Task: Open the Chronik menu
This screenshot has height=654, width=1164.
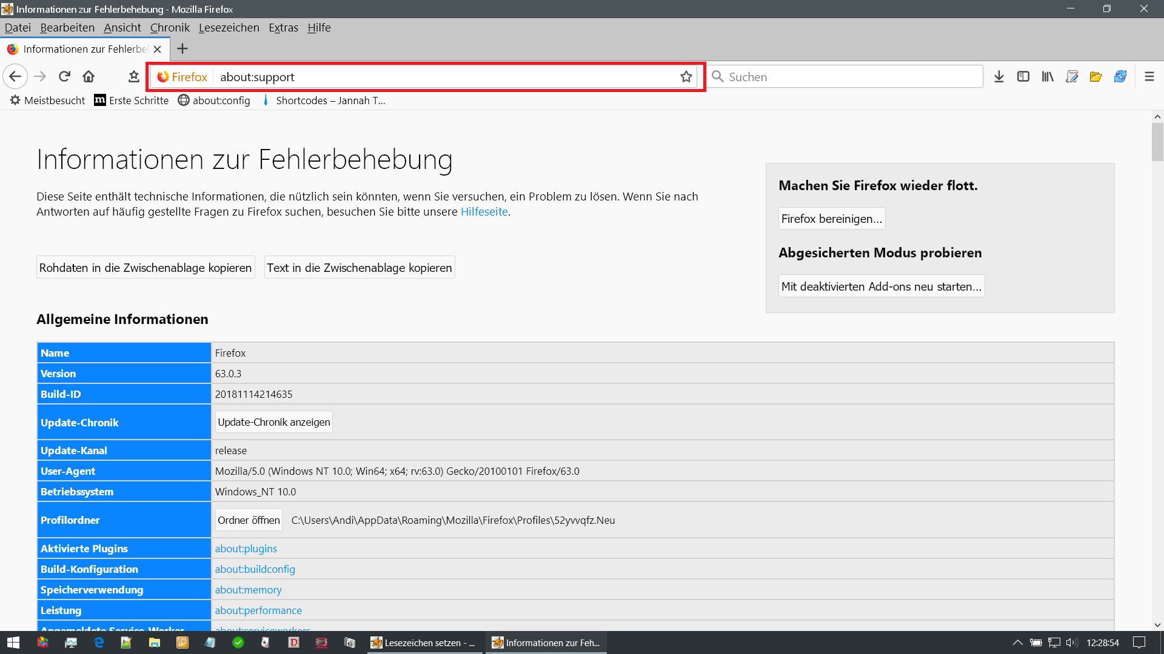Action: click(170, 28)
